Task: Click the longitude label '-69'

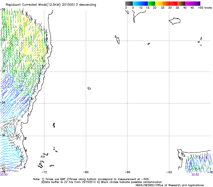Action: pyautogui.click(x=86, y=172)
